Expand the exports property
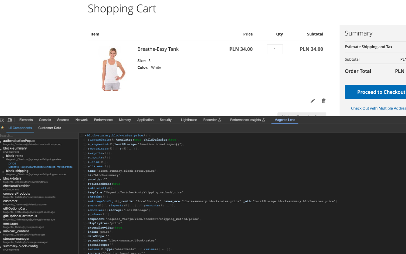The height and width of the screenshot is (254, 406). click(x=89, y=153)
